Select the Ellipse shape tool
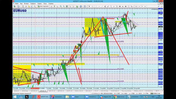This screenshot has height=99, width=176. (x=120, y=6)
